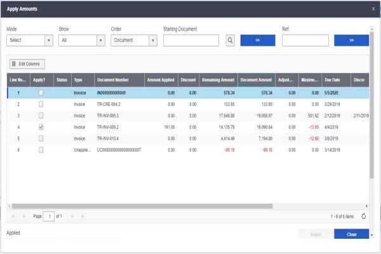Open the Mode dropdown
This screenshot has width=381, height=254.
[x=30, y=41]
